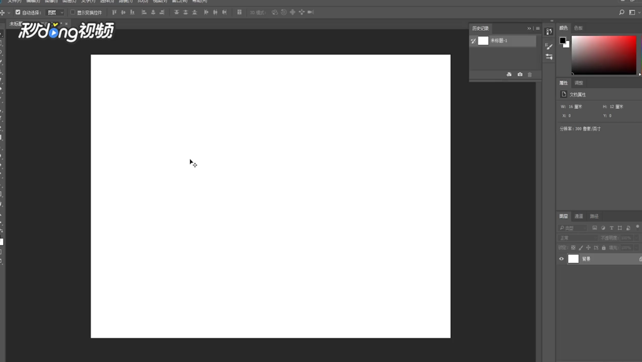
Task: Align top edges in options bar
Action: pos(114,12)
